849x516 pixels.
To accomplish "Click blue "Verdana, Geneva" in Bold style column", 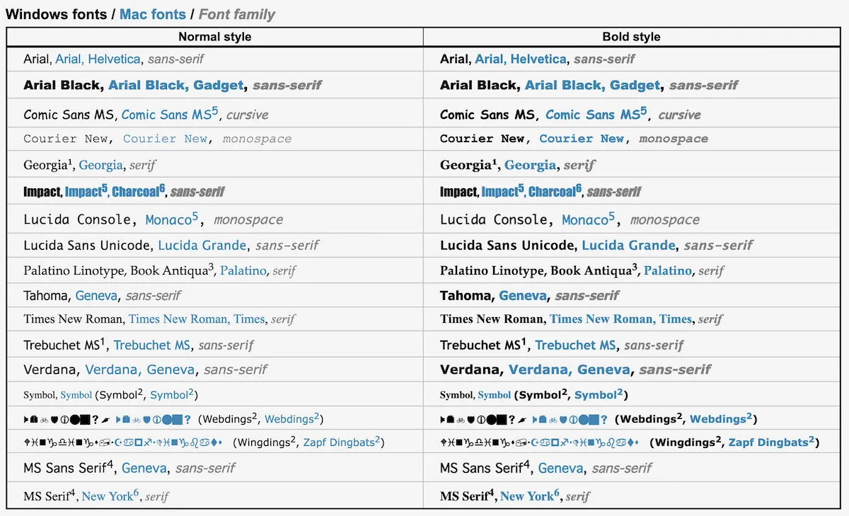I will [569, 369].
